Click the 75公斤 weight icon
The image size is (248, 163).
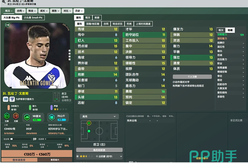coord(51,117)
